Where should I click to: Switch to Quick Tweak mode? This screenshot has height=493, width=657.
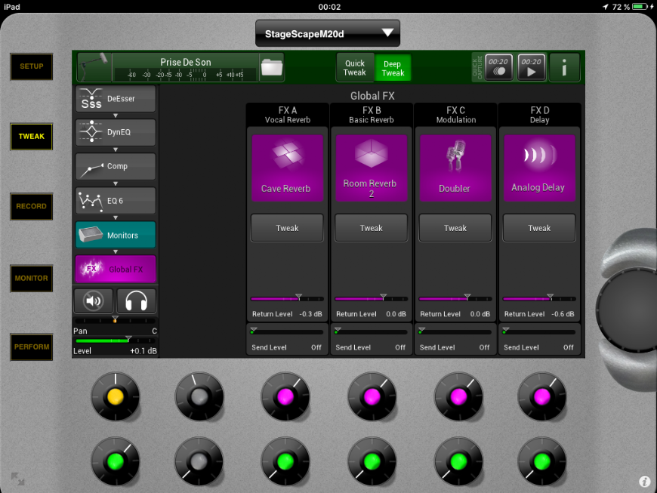coord(355,68)
